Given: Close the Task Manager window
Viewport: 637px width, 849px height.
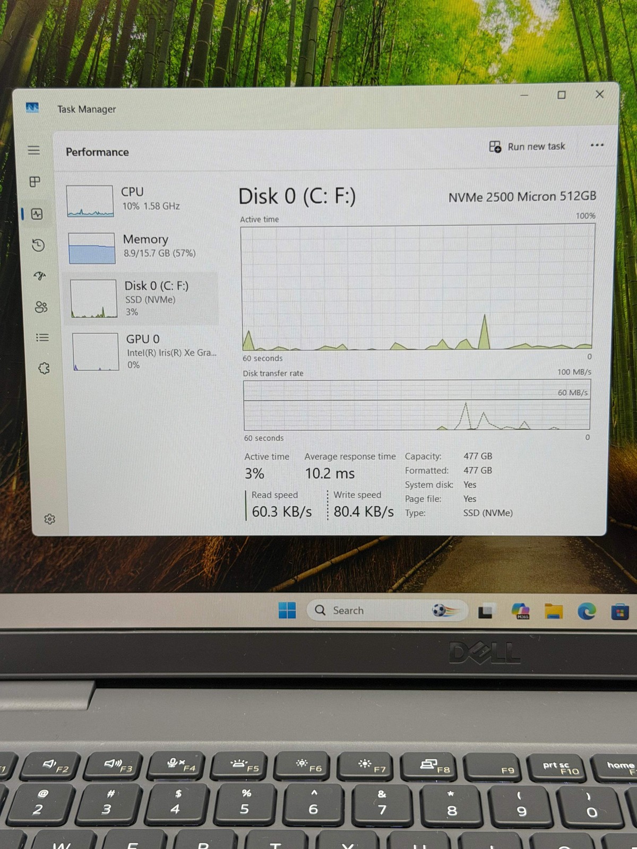Looking at the screenshot, I should [599, 94].
